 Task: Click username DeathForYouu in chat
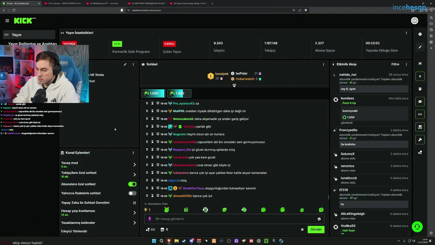pyautogui.click(x=193, y=188)
